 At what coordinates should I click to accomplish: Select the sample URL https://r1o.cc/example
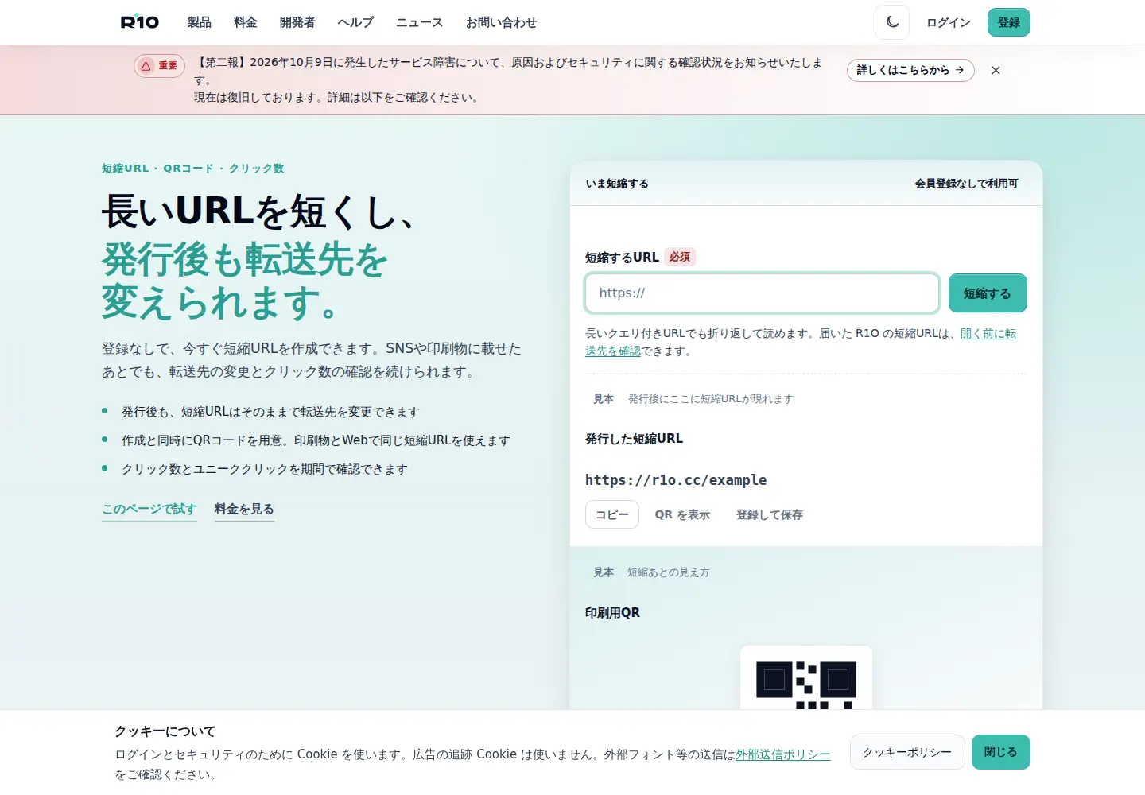pos(676,480)
